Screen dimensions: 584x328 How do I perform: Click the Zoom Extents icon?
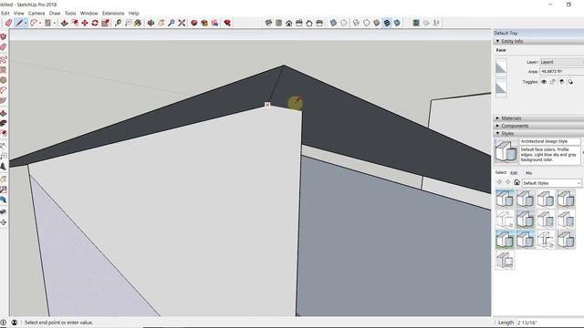point(182,23)
